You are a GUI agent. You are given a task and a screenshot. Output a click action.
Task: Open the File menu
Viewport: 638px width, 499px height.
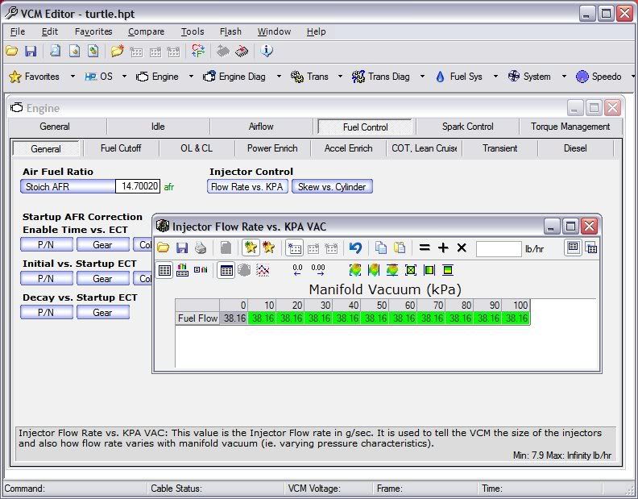click(18, 31)
